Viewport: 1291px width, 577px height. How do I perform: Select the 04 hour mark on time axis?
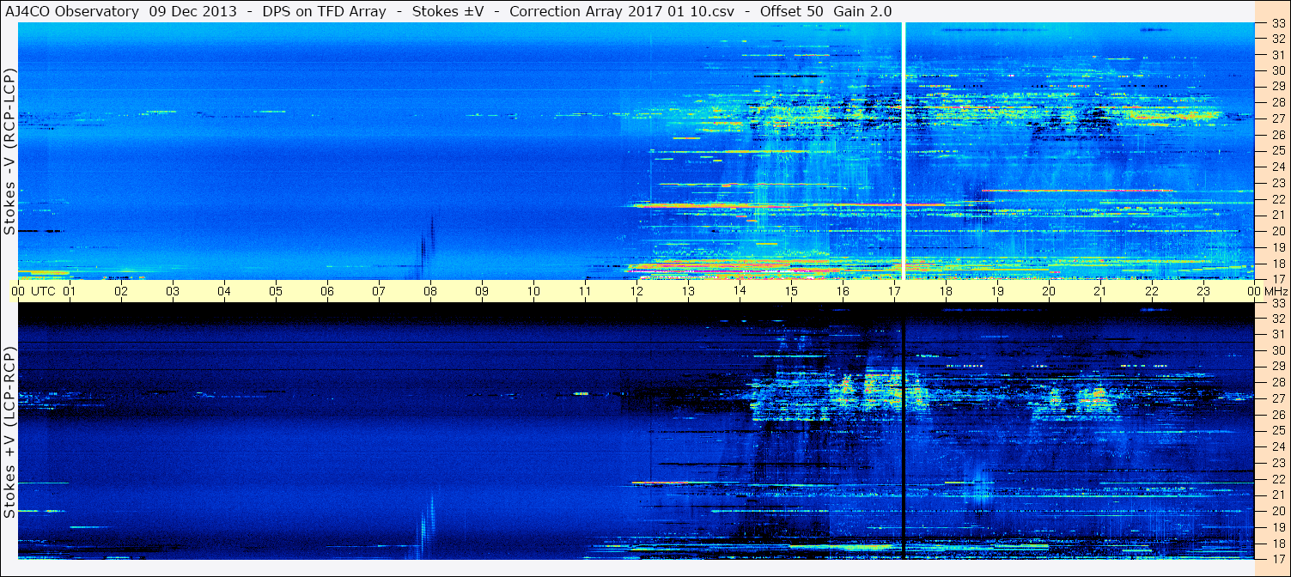click(x=224, y=291)
